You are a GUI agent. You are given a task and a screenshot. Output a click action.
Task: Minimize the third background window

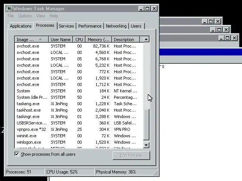221,38
